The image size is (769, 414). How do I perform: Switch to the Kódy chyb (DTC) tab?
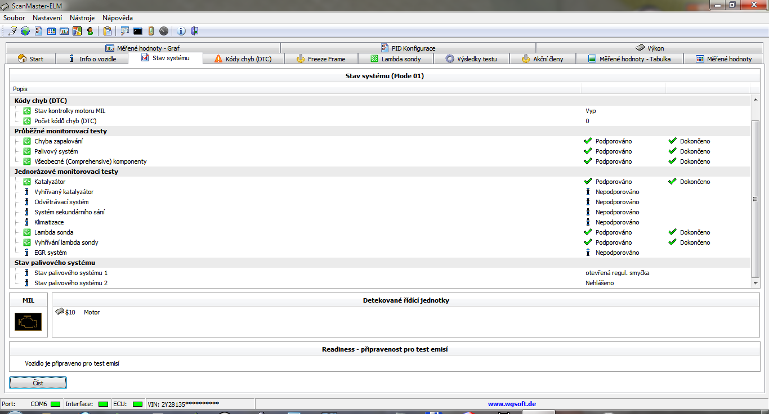[243, 59]
